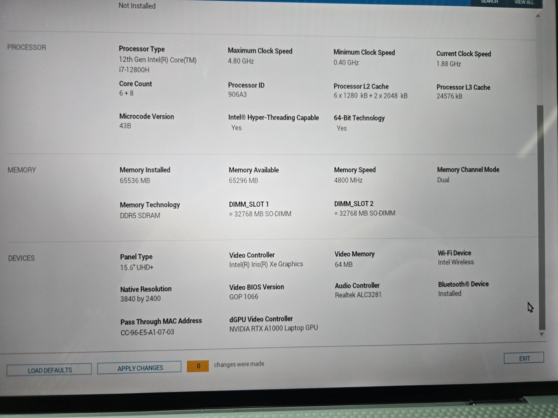This screenshot has width=558, height=418.
Task: Click the L2 Cache value 6 x 1280 kB
Action: (370, 96)
